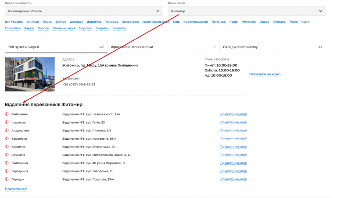The height and width of the screenshot is (198, 337).
Task: Select Херсон city link
Action: [43, 28]
